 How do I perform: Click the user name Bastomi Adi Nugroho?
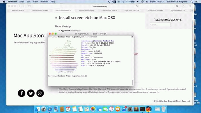[177, 2]
